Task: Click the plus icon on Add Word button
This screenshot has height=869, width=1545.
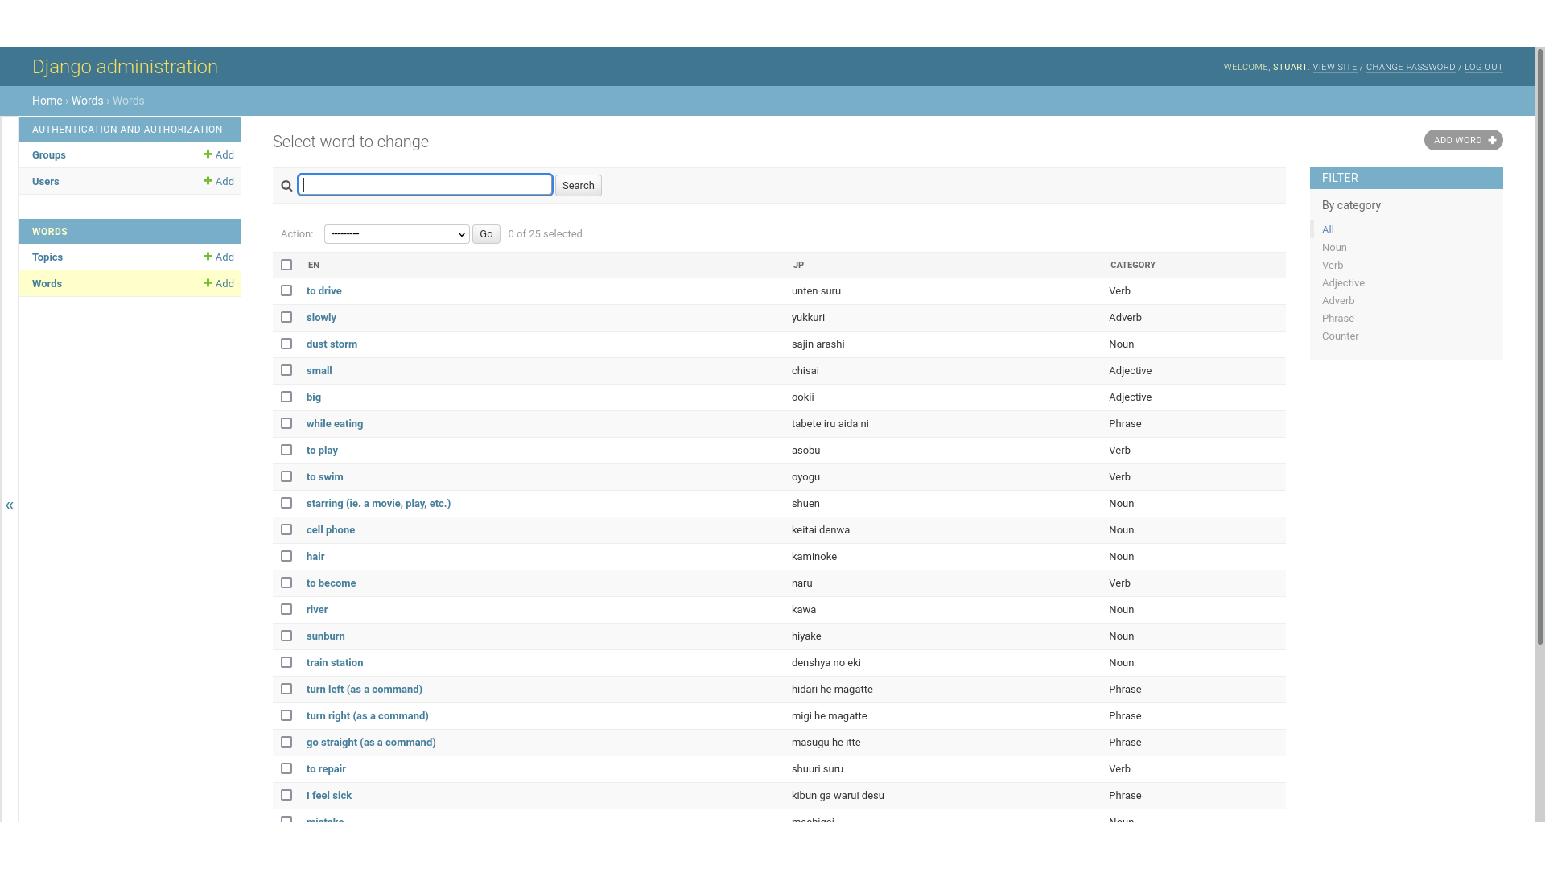Action: (x=1492, y=140)
